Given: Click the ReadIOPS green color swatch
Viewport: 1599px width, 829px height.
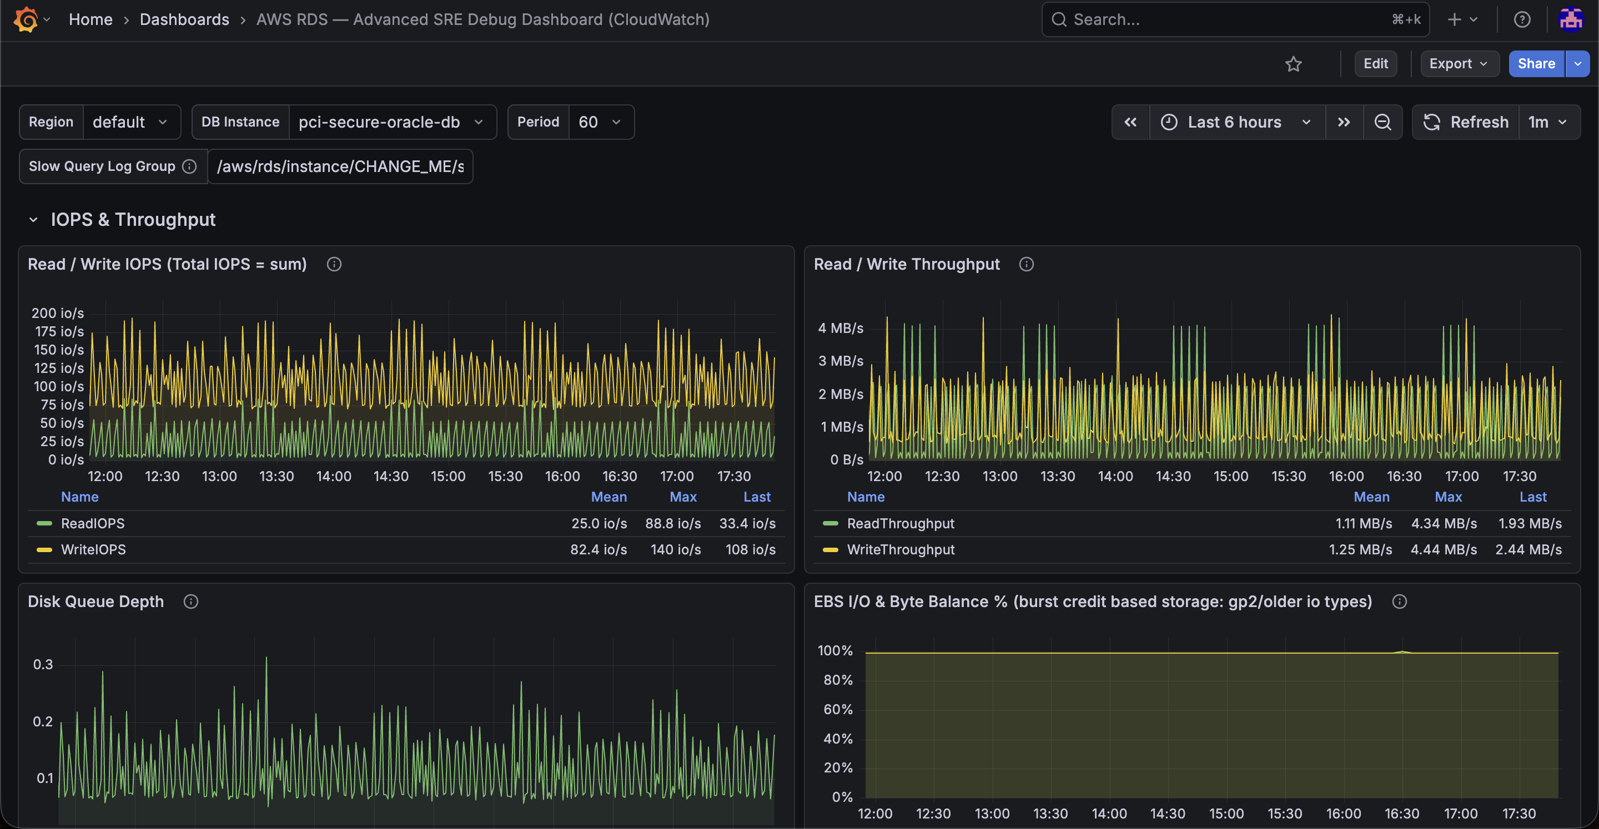Looking at the screenshot, I should click(44, 523).
